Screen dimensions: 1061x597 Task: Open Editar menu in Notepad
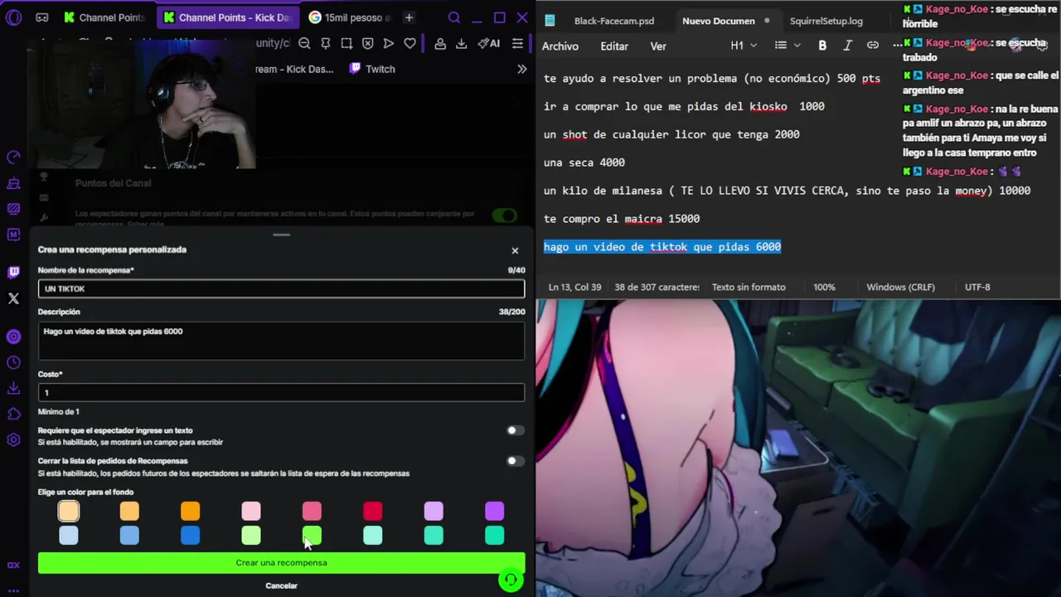click(x=614, y=46)
